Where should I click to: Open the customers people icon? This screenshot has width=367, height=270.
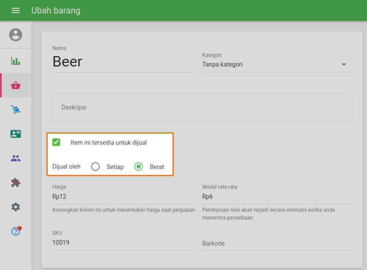[x=16, y=158]
